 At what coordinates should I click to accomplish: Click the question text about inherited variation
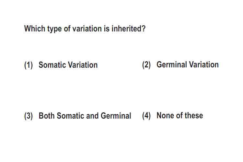point(85,29)
